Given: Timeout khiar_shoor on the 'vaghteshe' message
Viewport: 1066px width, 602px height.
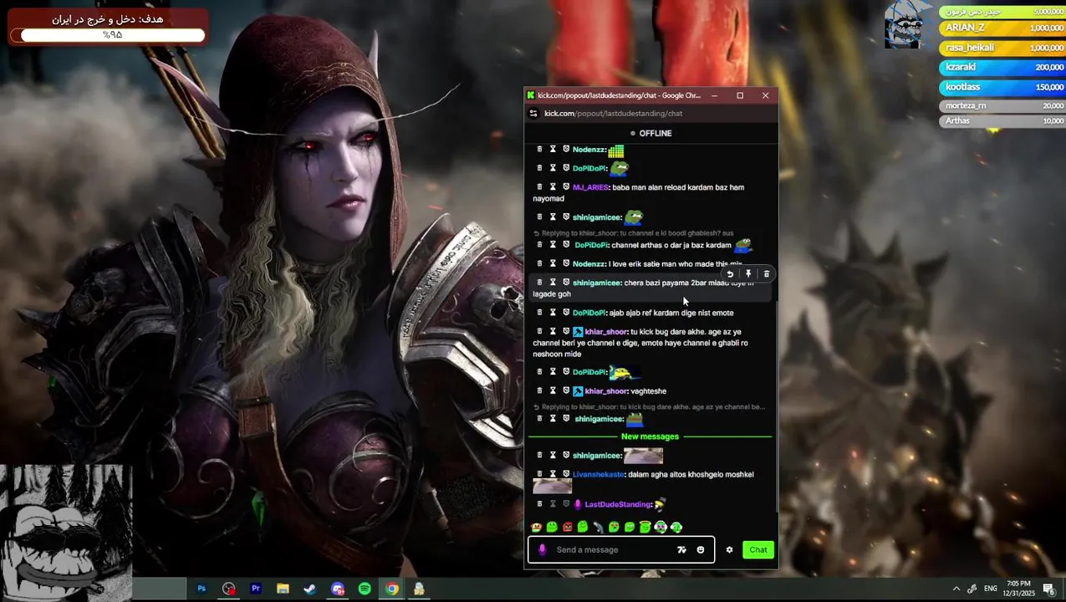Looking at the screenshot, I should point(553,390).
